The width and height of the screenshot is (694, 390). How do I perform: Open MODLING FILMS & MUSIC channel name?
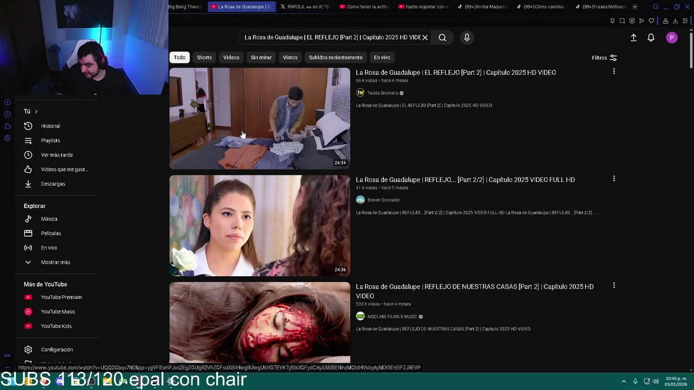pos(393,316)
